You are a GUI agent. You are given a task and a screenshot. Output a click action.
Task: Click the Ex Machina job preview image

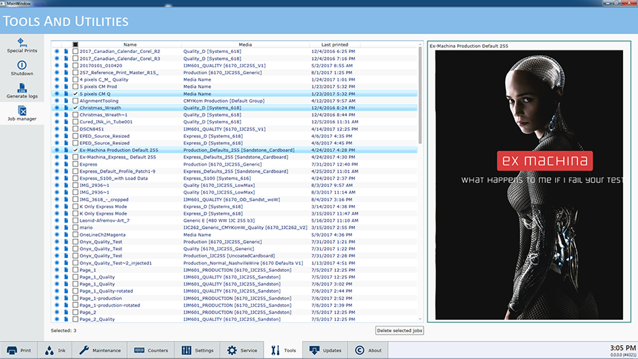pos(529,185)
